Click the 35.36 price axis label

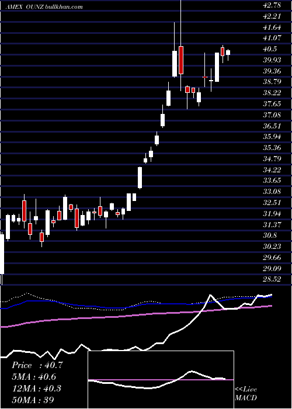(272, 148)
